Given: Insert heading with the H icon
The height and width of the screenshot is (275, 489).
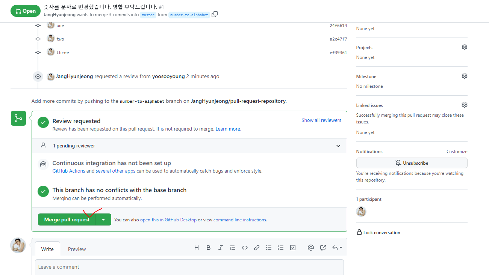Looking at the screenshot, I should click(197, 248).
